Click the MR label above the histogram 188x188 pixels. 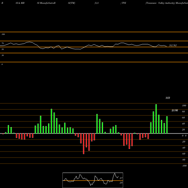point(168,98)
